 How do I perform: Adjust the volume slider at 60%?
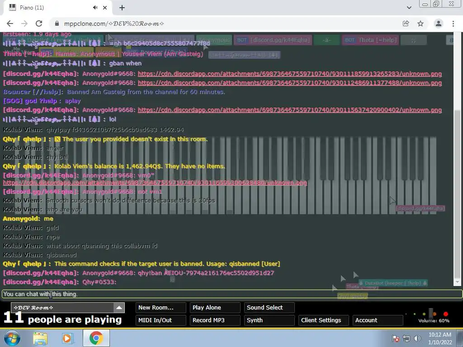431,313
